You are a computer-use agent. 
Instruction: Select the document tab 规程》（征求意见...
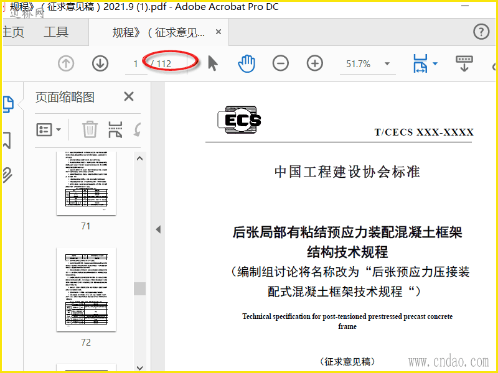click(x=159, y=32)
